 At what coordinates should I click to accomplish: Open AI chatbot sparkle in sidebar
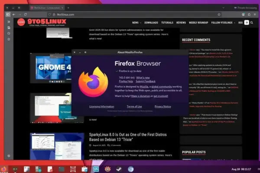click(9, 22)
